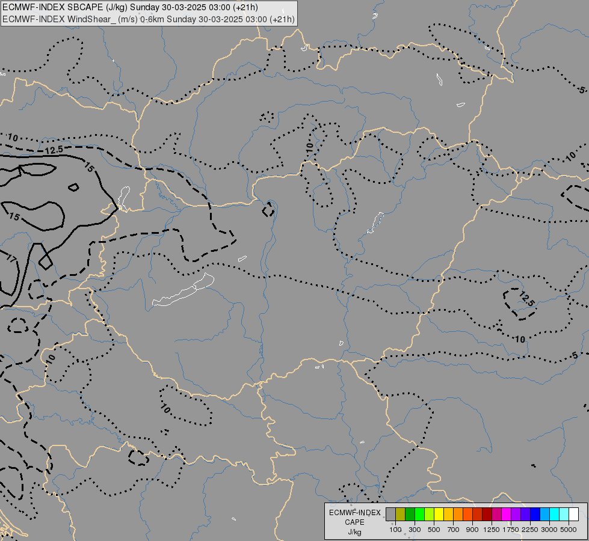This screenshot has height=541, width=589.
Task: Select the pure yellow legend swatch
Action: pos(439,514)
